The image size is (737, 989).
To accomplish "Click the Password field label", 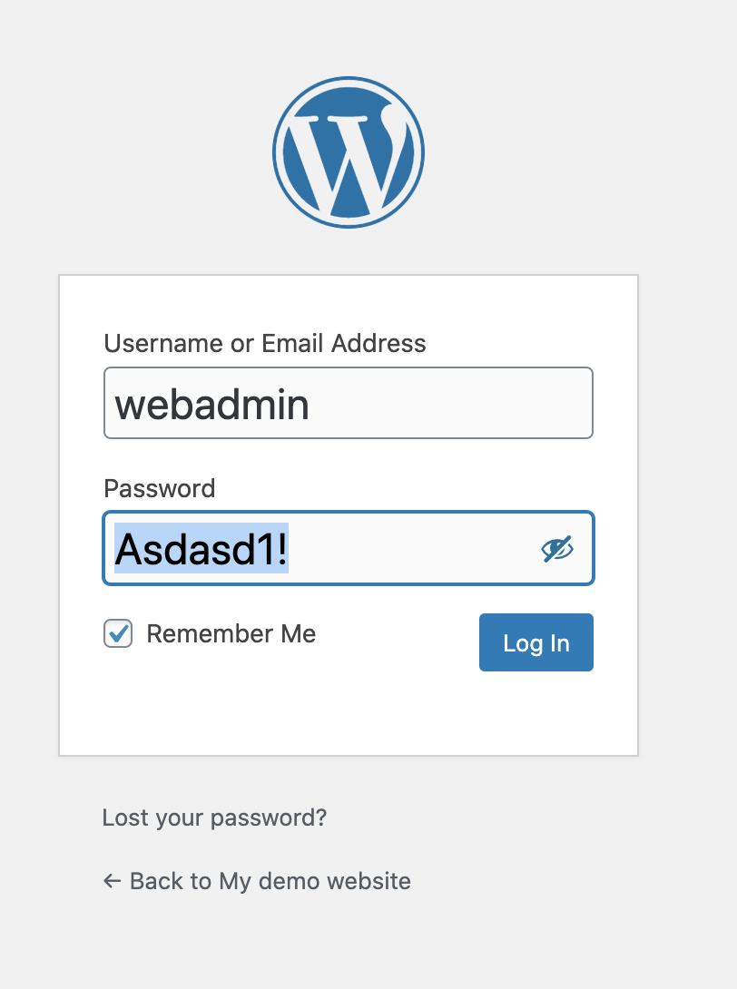I will point(160,488).
